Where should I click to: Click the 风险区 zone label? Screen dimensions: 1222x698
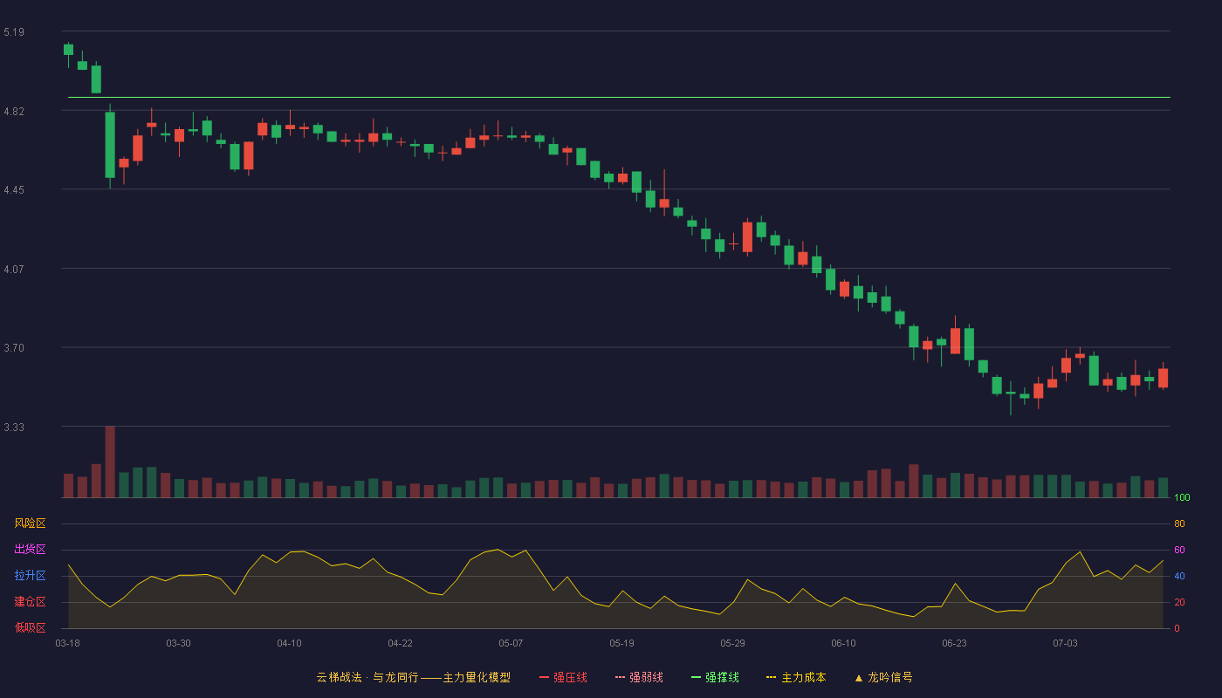point(30,523)
